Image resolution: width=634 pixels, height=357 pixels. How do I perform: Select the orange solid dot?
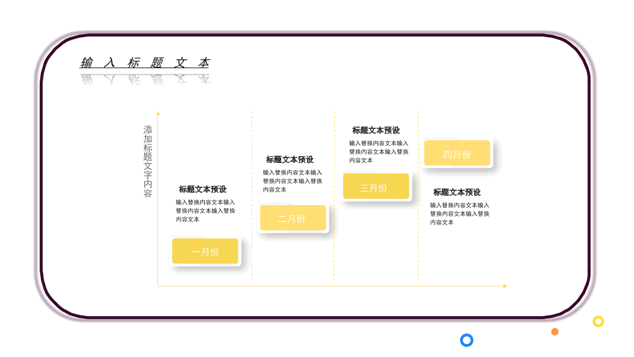click(555, 332)
